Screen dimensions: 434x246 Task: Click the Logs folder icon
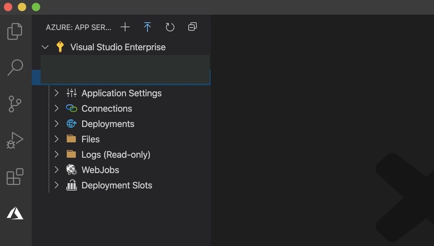[x=71, y=154]
